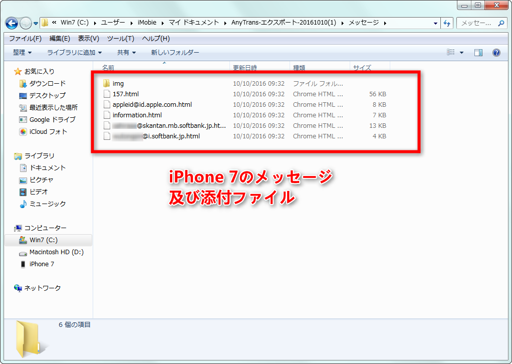Viewport: 512px width, 364px height.
Task: Open ドキュメント library
Action: [x=48, y=167]
